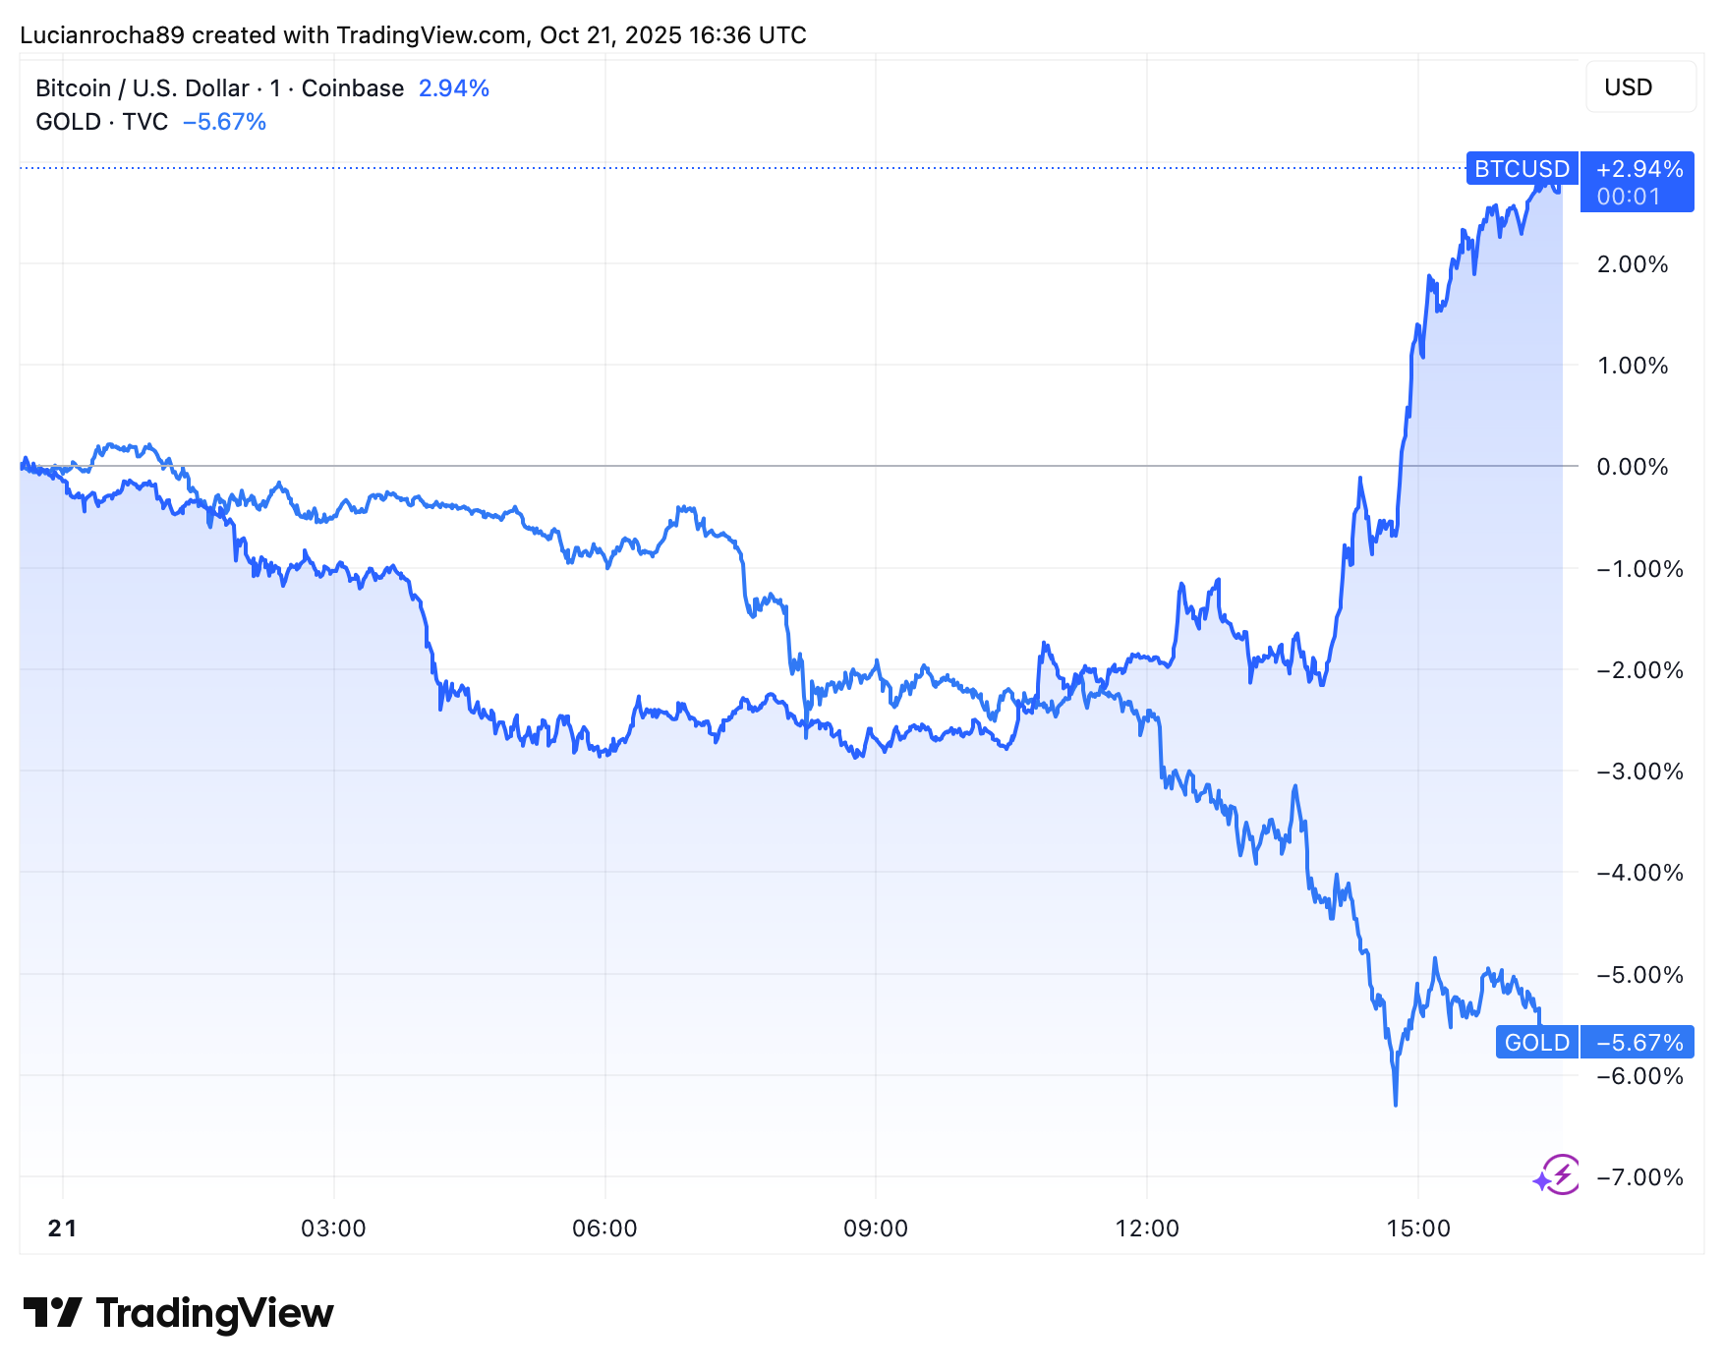Click the −5.67% value in the legend
The height and width of the screenshot is (1372, 1724).
coord(225,122)
